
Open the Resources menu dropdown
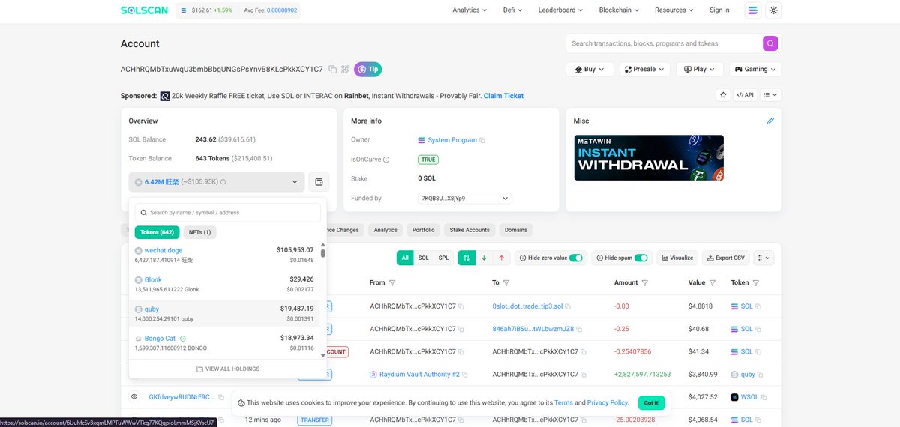point(674,10)
